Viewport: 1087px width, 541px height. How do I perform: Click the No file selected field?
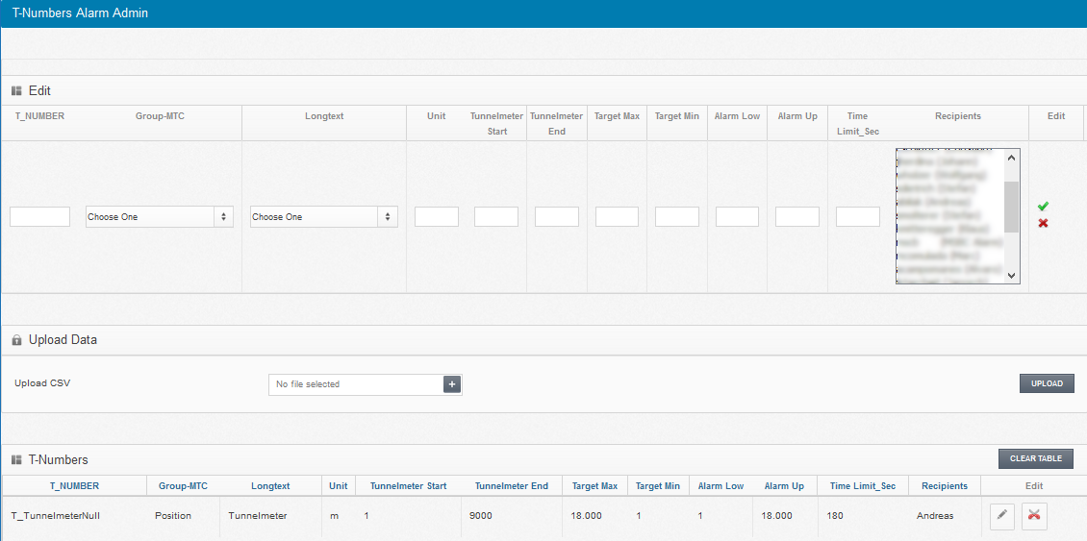[355, 384]
